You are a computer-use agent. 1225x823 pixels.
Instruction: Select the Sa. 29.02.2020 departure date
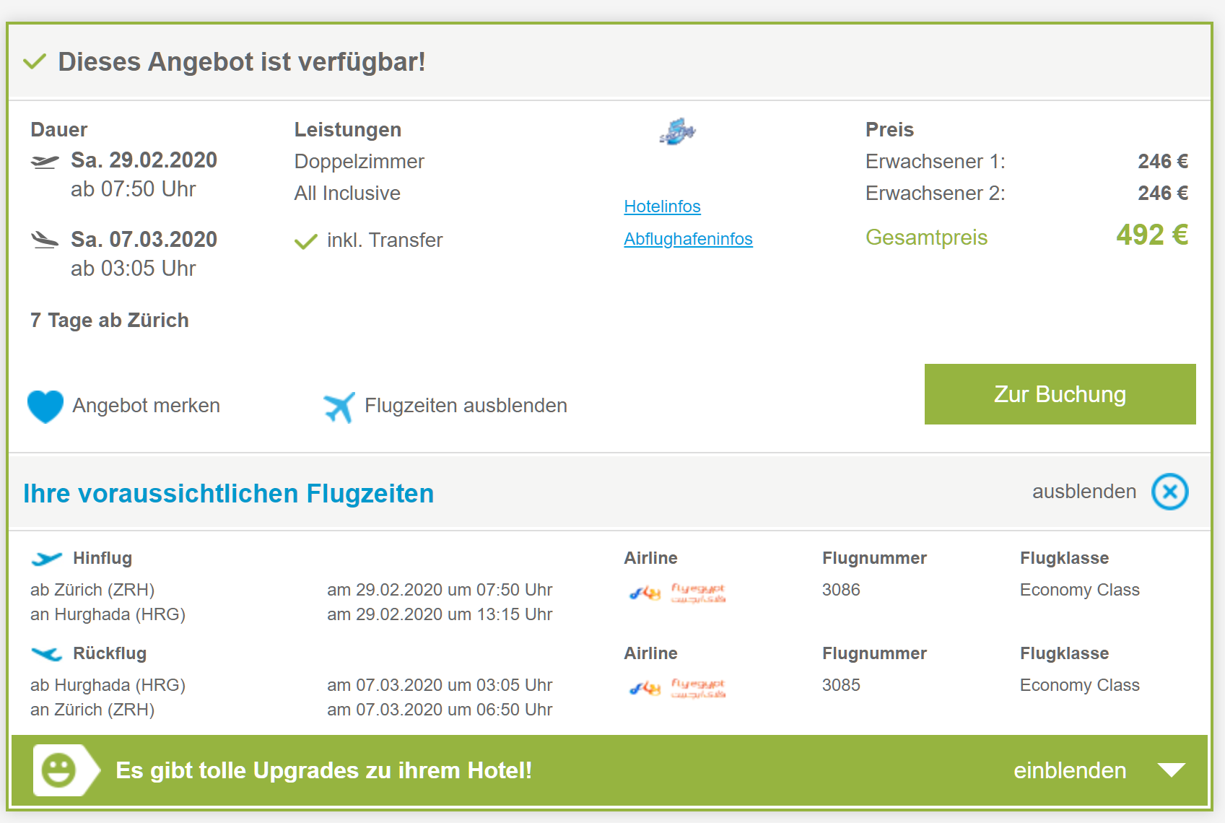tap(144, 160)
